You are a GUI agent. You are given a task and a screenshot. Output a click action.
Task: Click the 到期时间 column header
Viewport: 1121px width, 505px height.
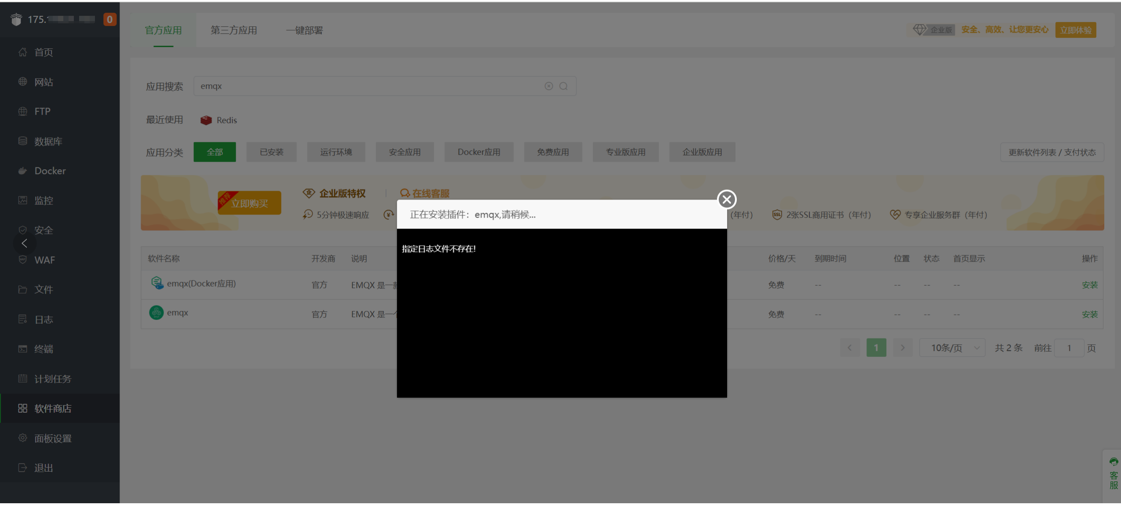830,258
